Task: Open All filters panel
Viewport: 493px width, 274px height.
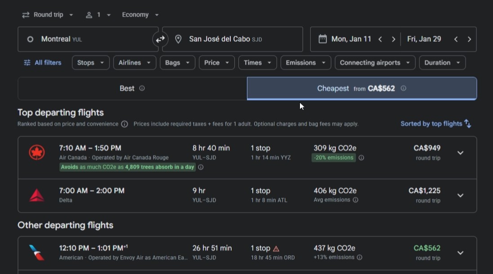Action: coord(43,62)
